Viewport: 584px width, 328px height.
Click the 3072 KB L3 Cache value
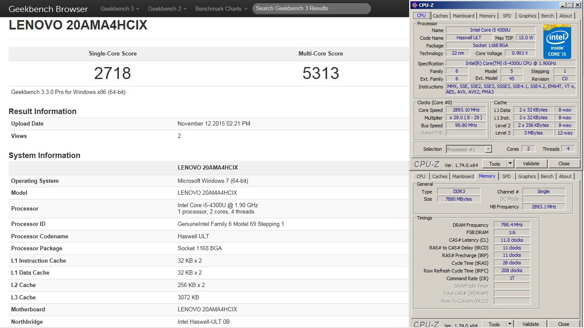click(x=188, y=298)
